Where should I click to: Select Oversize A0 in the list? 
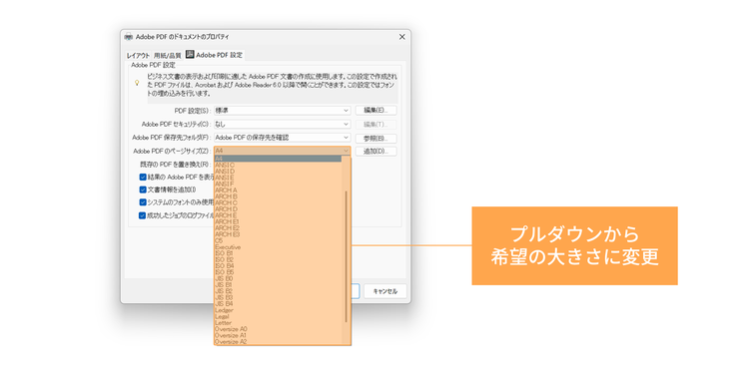click(278, 329)
